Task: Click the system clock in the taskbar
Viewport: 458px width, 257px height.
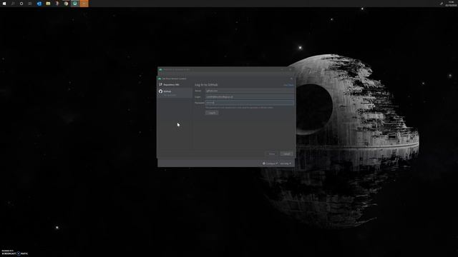Action: tap(451, 4)
